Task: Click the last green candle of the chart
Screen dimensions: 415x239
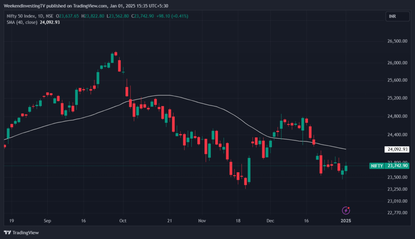Action: [x=346, y=168]
